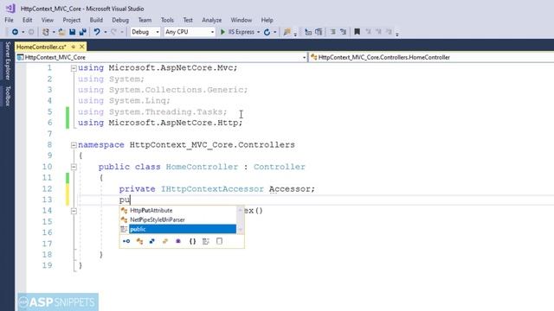Toggle a bookmark with the bookmark icon

click(358, 32)
